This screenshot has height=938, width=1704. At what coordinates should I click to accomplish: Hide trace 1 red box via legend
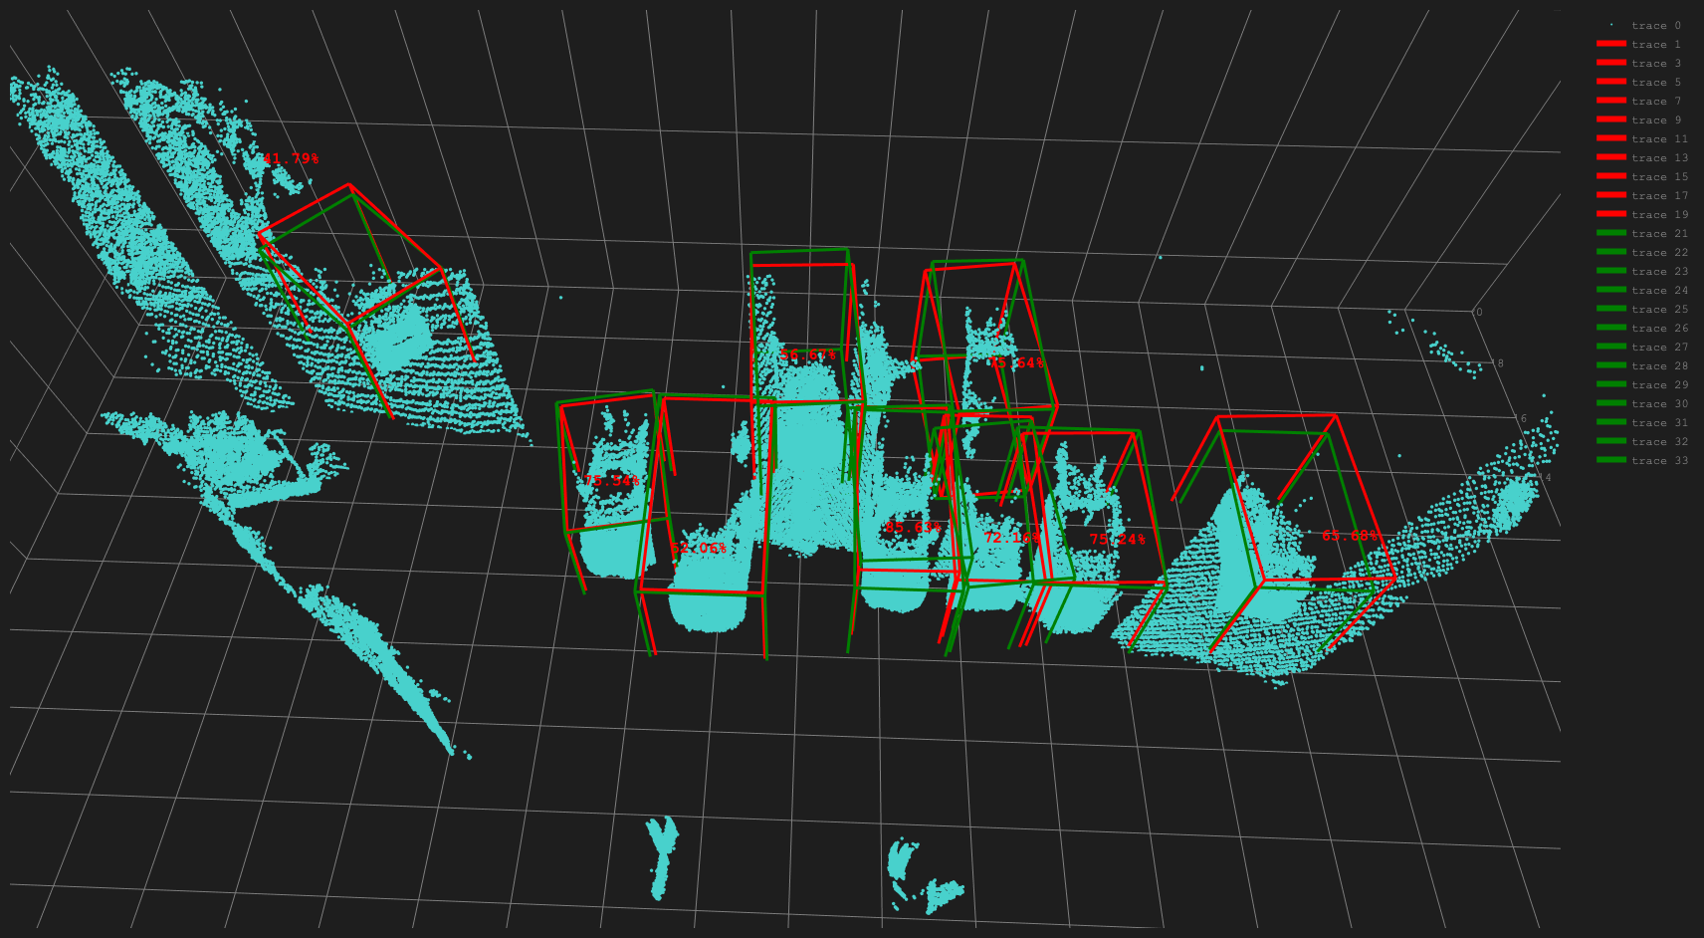[1655, 45]
